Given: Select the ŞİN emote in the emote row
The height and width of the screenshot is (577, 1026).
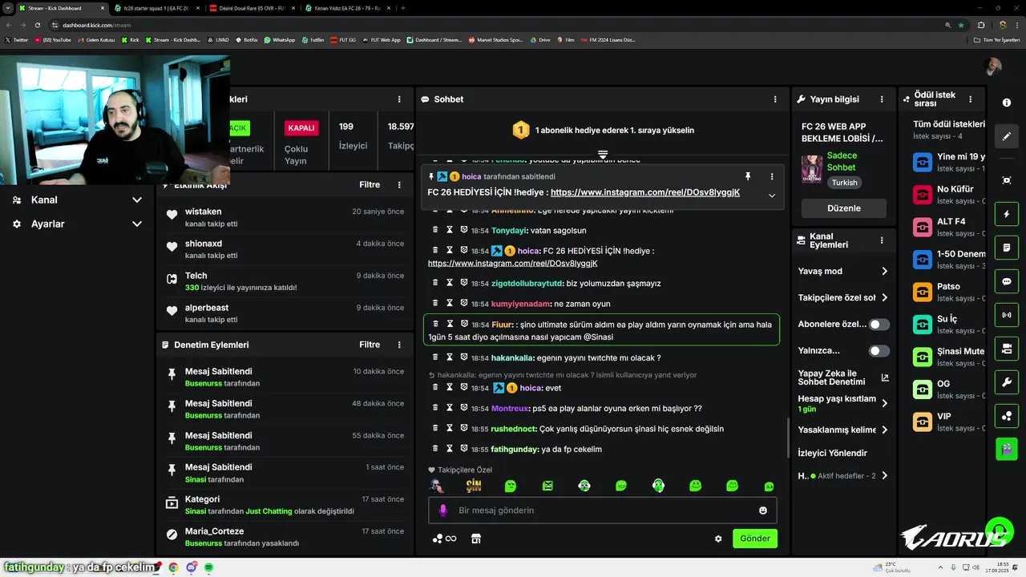Looking at the screenshot, I should coord(474,486).
